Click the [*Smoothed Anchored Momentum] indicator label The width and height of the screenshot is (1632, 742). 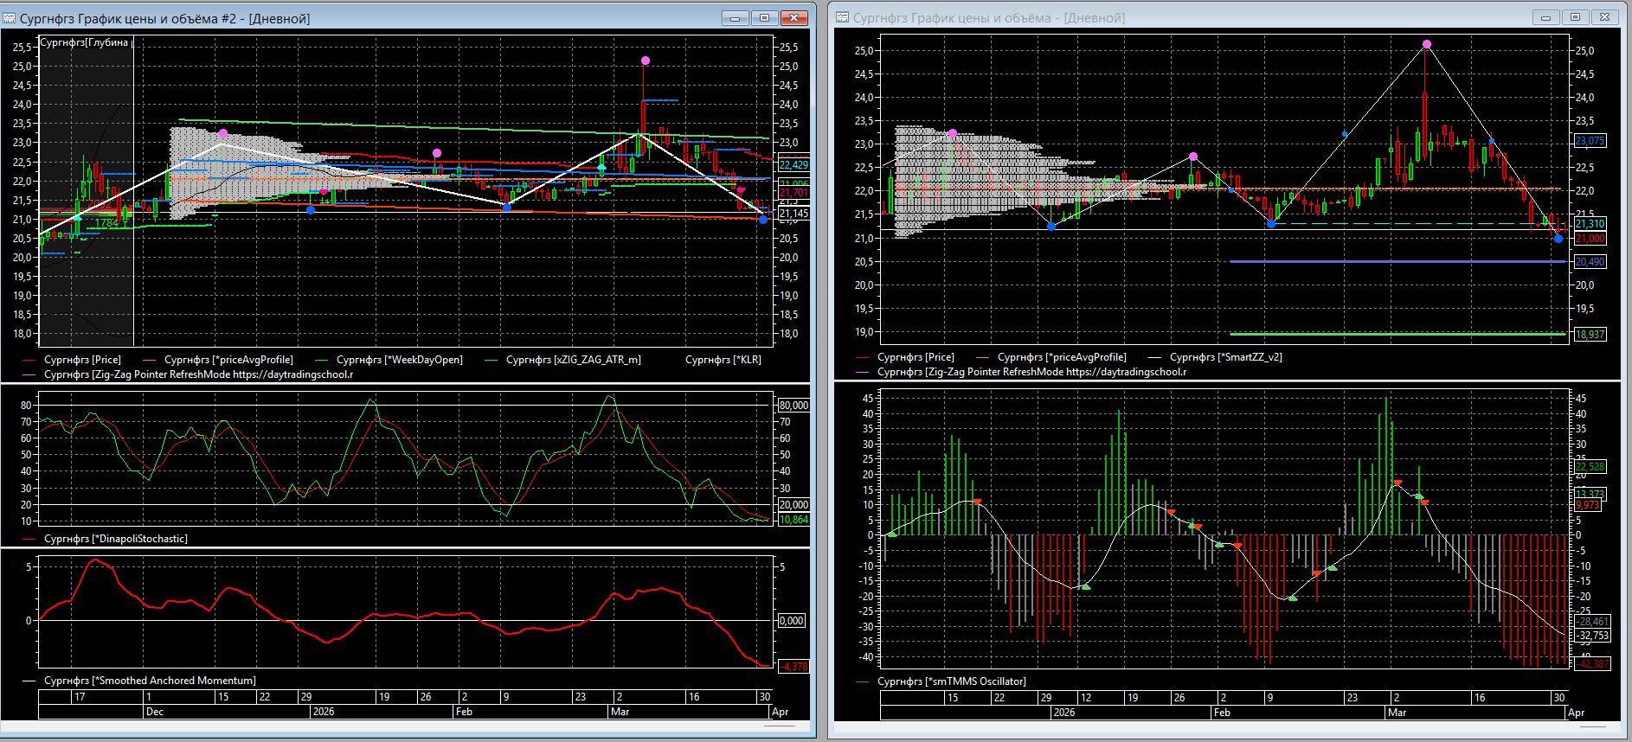(x=150, y=681)
